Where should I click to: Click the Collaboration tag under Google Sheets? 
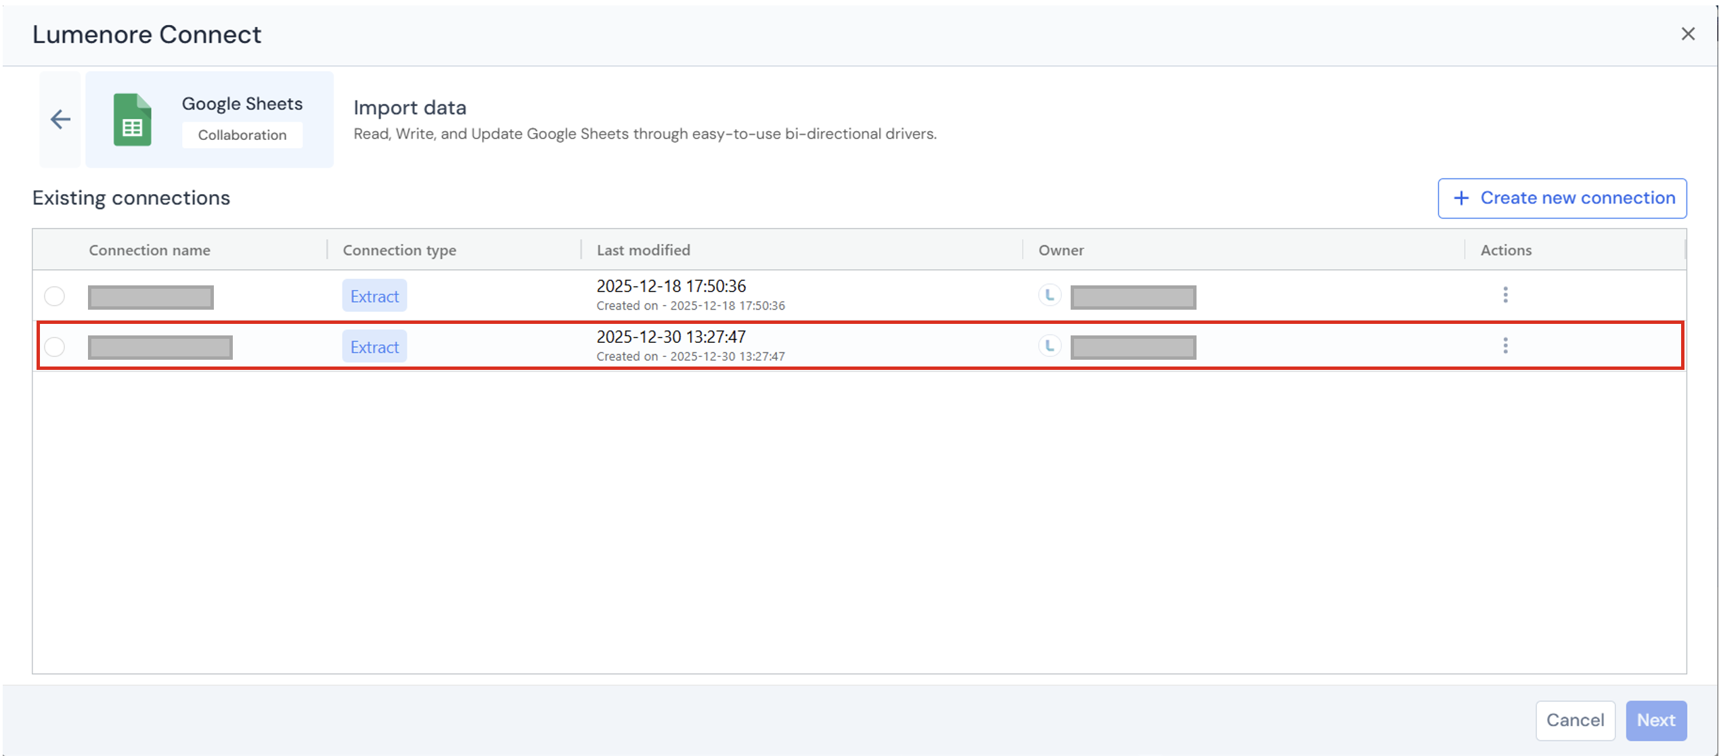[242, 135]
